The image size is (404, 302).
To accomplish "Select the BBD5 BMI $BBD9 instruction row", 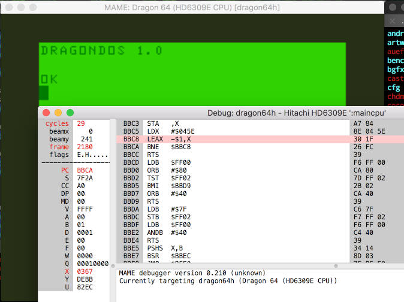I will pyautogui.click(x=260, y=186).
